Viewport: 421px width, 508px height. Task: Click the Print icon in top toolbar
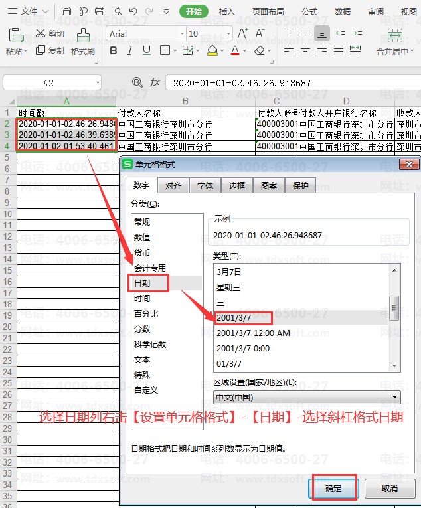coord(100,11)
